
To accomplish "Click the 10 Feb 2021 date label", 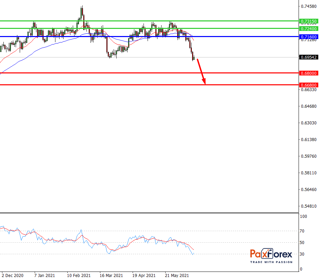I will tap(79, 275).
